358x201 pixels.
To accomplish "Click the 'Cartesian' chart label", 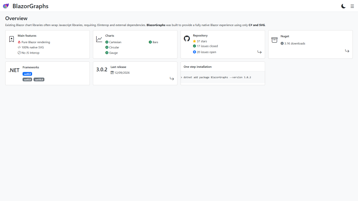I will (115, 42).
